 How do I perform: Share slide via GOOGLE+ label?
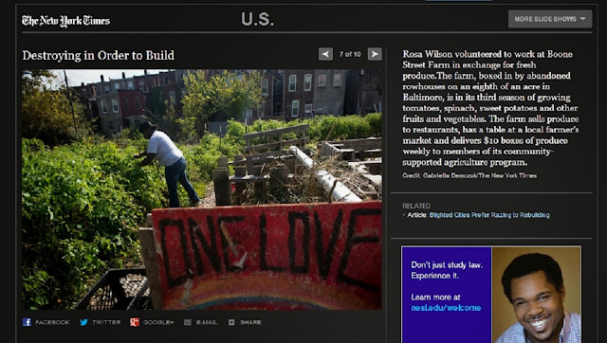[x=158, y=322]
